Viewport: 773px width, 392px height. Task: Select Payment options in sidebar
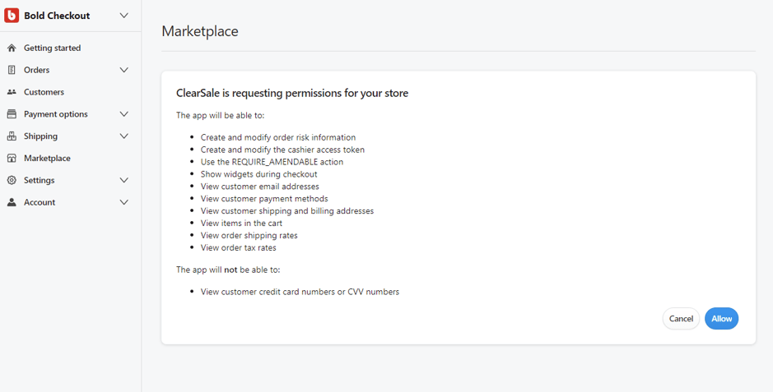[x=56, y=114]
